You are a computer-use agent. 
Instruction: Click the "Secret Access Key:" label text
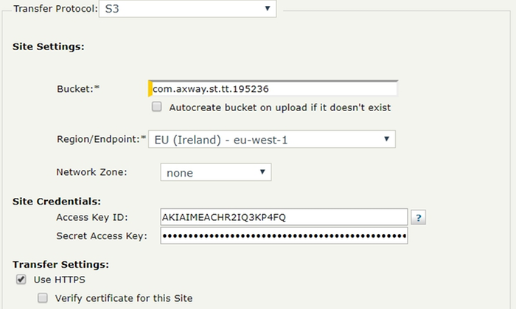pos(102,235)
